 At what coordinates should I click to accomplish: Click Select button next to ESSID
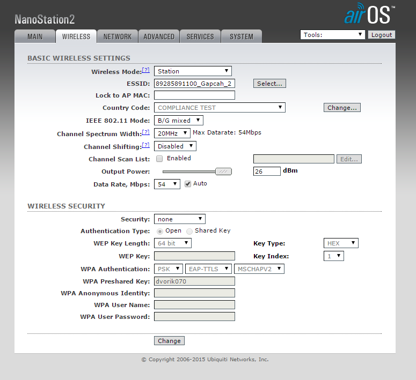tap(269, 84)
